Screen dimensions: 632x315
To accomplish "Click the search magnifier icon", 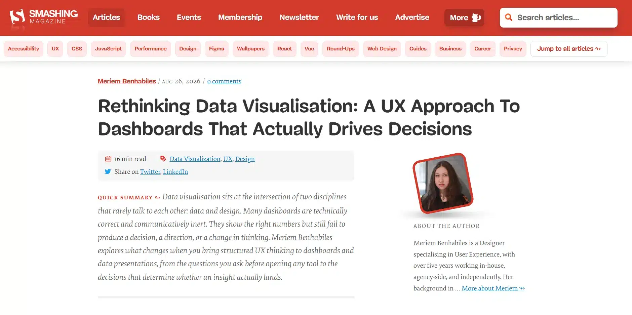I will point(509,17).
